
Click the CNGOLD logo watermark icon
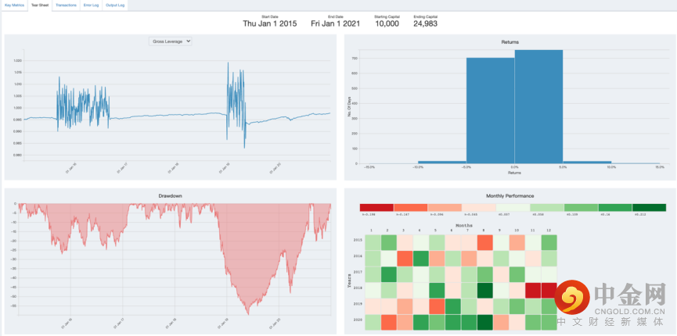572,297
